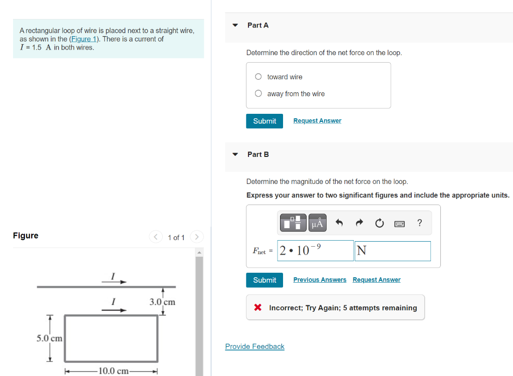This screenshot has width=513, height=376.
Task: Reset the answer with the circular reset icon
Action: pos(379,223)
